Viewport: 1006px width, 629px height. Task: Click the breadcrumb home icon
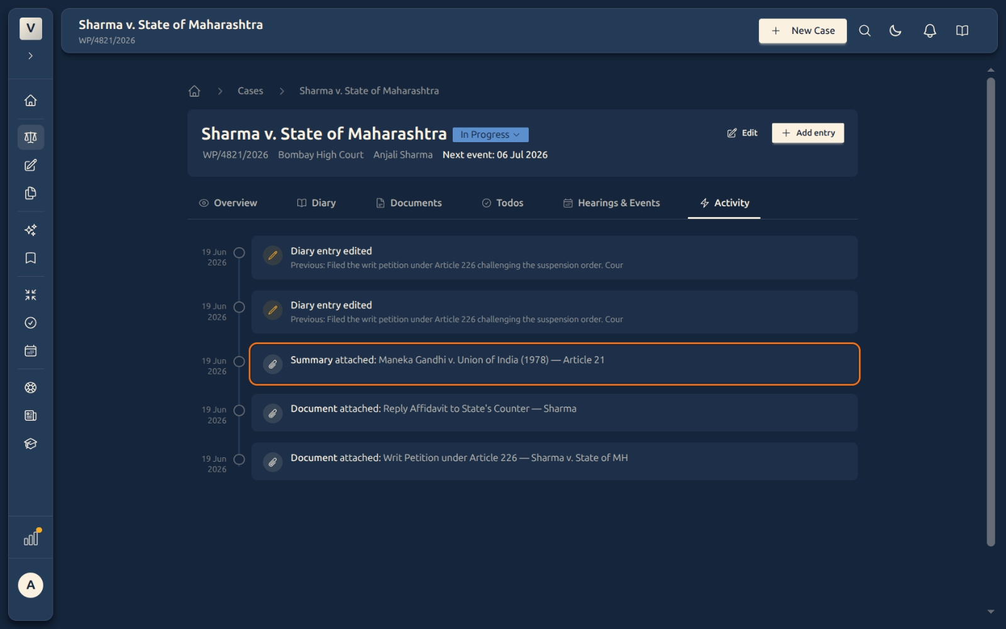(194, 91)
